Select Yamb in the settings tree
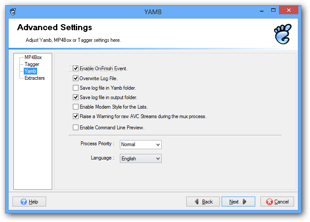The height and width of the screenshot is (222, 310). (x=30, y=71)
